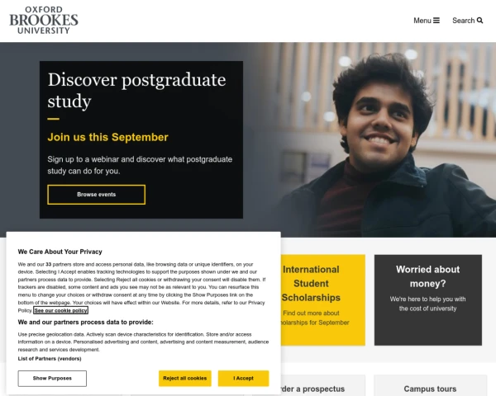Open Show Purposes cookie settings
Screen dimensions: 496x396
52,378
